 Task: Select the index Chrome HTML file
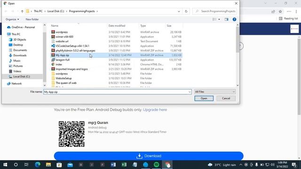click(x=116, y=64)
